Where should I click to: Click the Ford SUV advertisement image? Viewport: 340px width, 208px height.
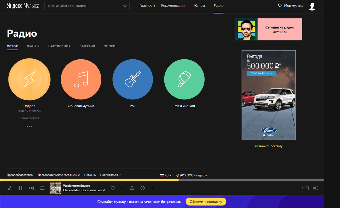[x=269, y=95]
